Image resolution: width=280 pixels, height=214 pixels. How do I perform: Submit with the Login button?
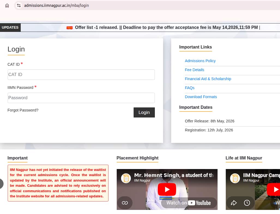tap(144, 112)
